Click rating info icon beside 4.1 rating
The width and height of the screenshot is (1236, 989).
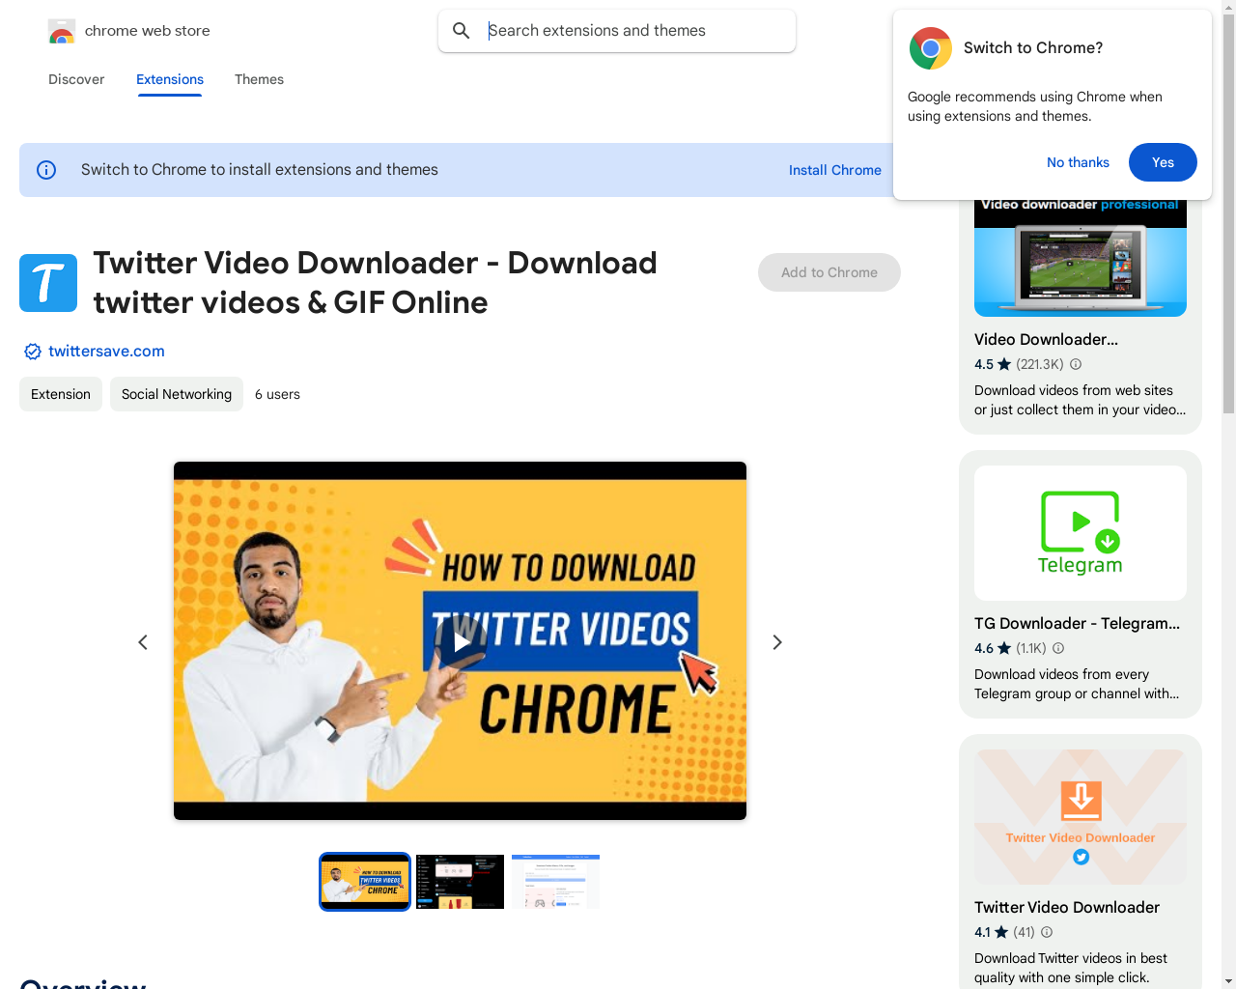pos(1047,932)
